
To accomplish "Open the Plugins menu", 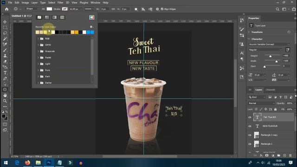I will tap(84, 3).
